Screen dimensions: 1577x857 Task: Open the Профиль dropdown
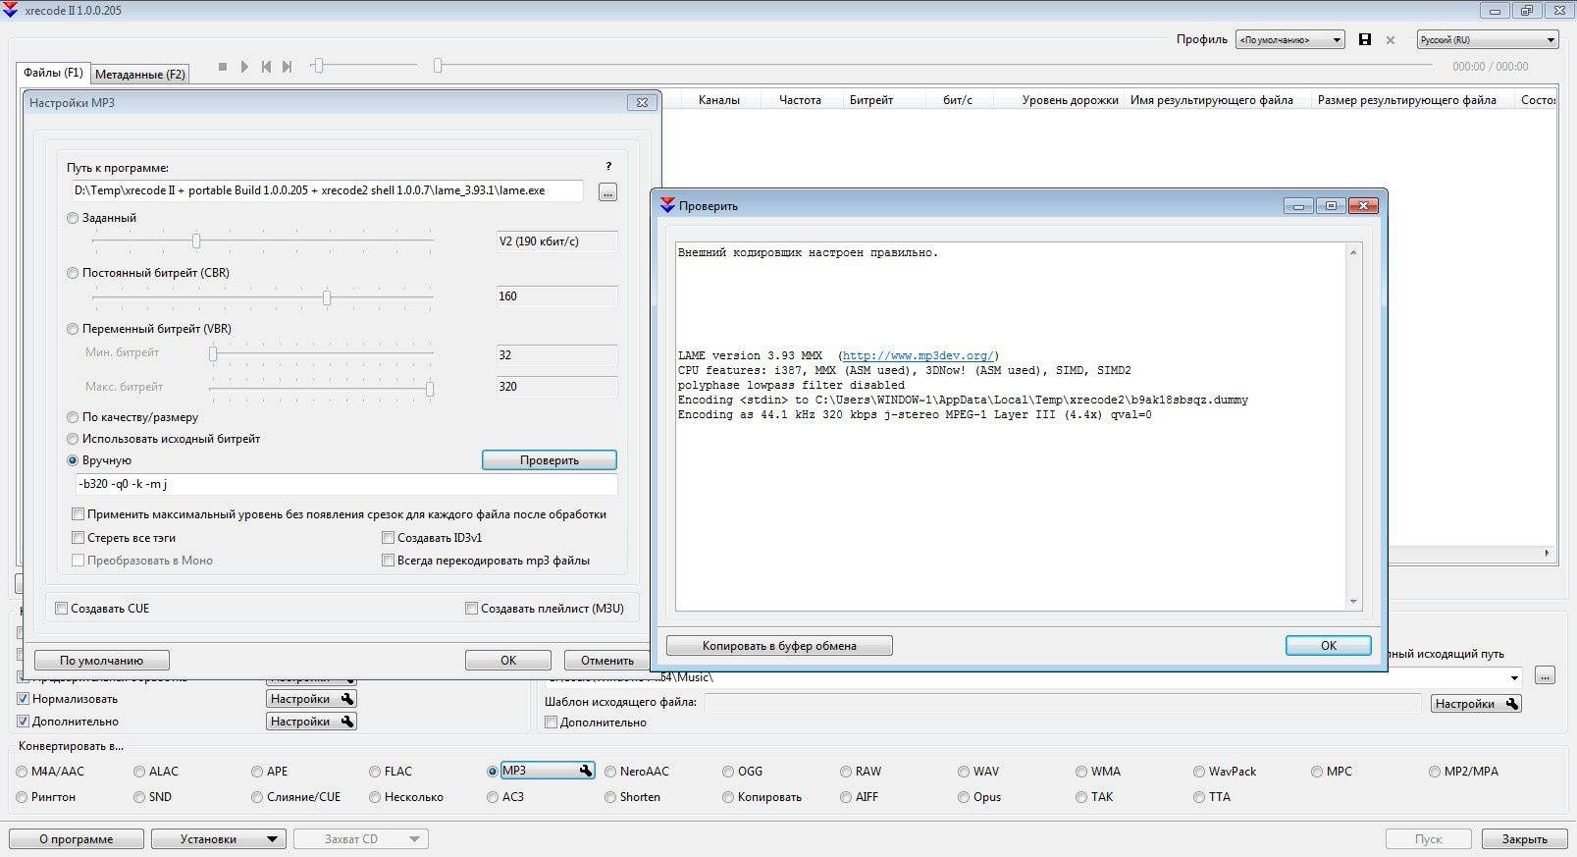click(x=1289, y=40)
